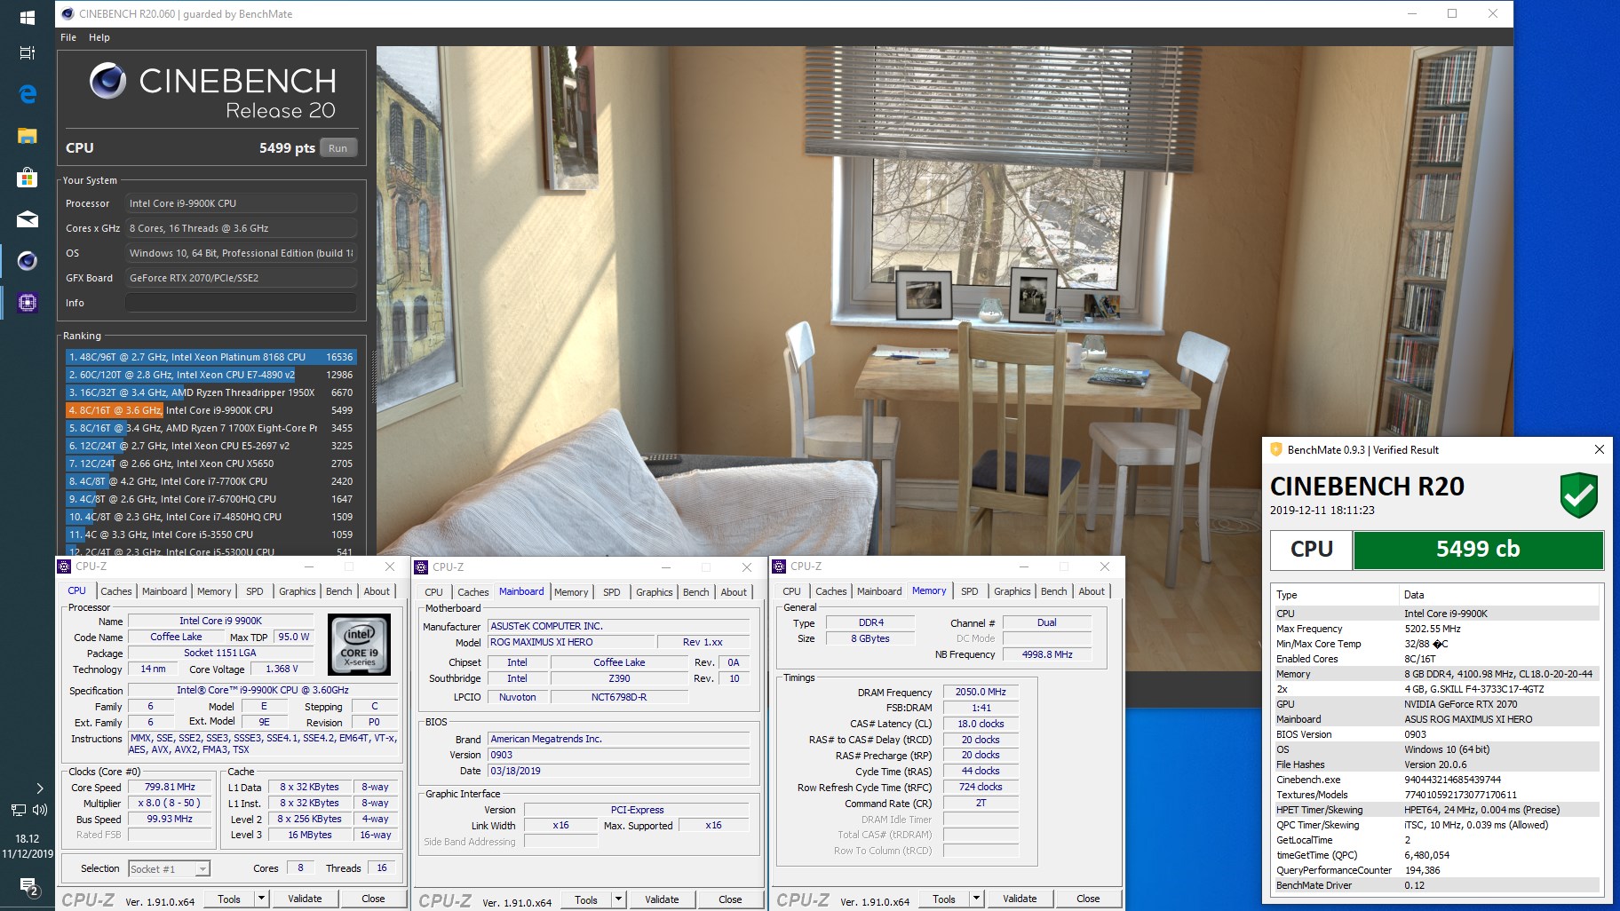Click system clock showing 18.12
This screenshot has width=1620, height=911.
tap(27, 838)
